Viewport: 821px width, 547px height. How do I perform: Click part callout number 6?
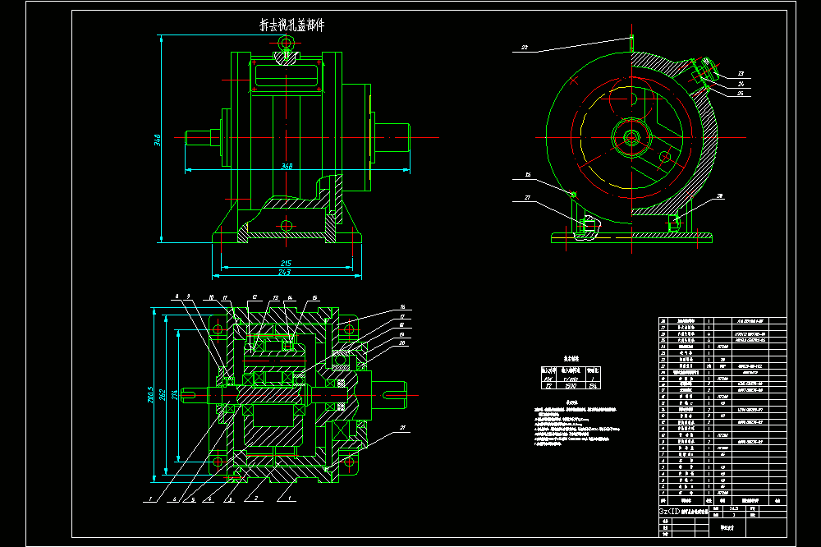point(175,499)
